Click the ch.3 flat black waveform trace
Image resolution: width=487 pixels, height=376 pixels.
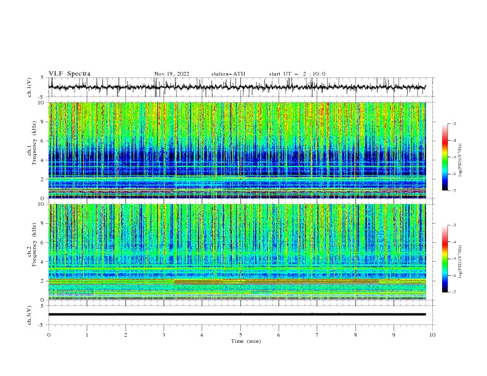(x=237, y=315)
